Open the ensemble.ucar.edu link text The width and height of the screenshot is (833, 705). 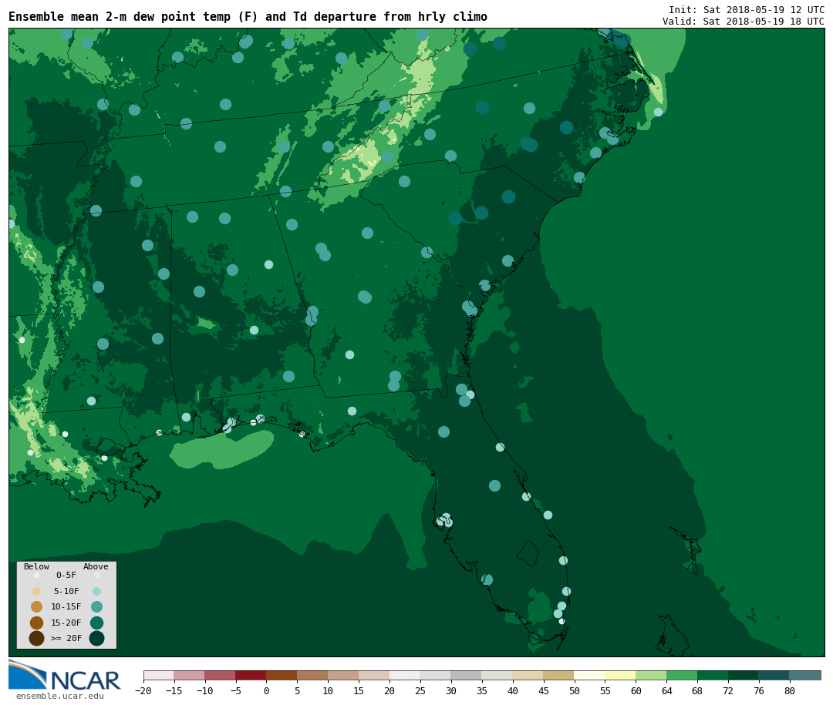click(x=60, y=696)
